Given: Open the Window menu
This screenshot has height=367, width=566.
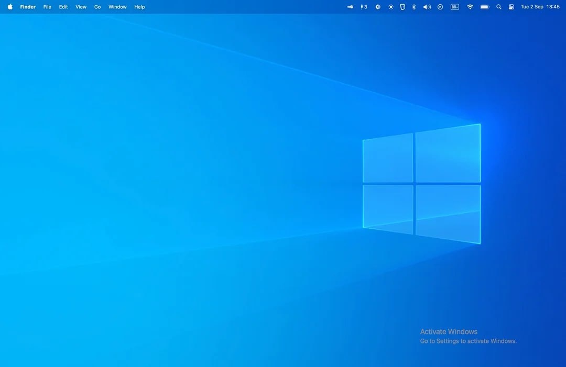Looking at the screenshot, I should tap(117, 7).
